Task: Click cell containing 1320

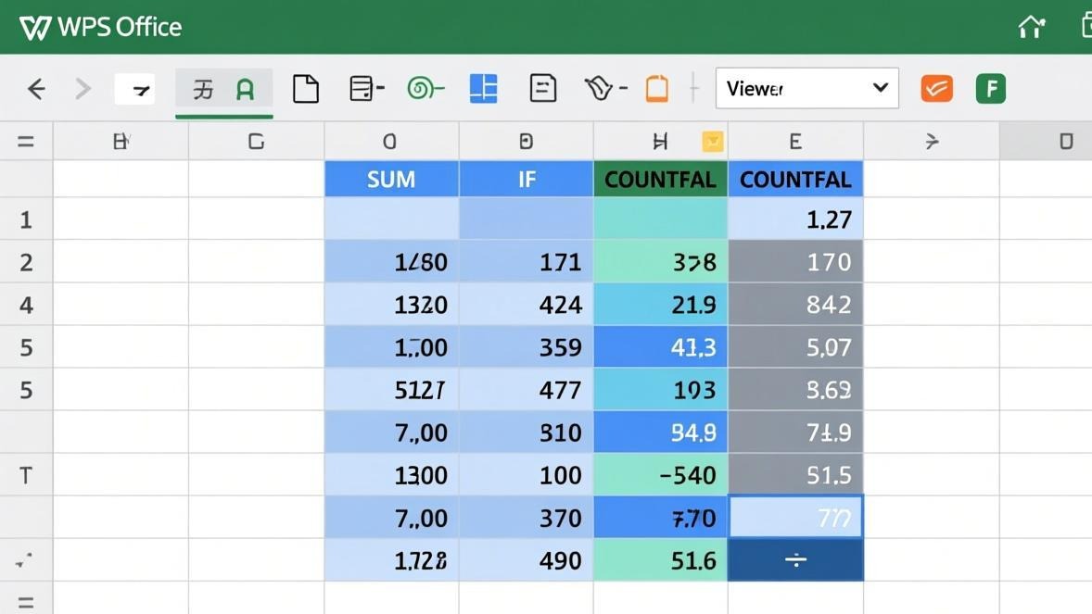Action: (391, 305)
